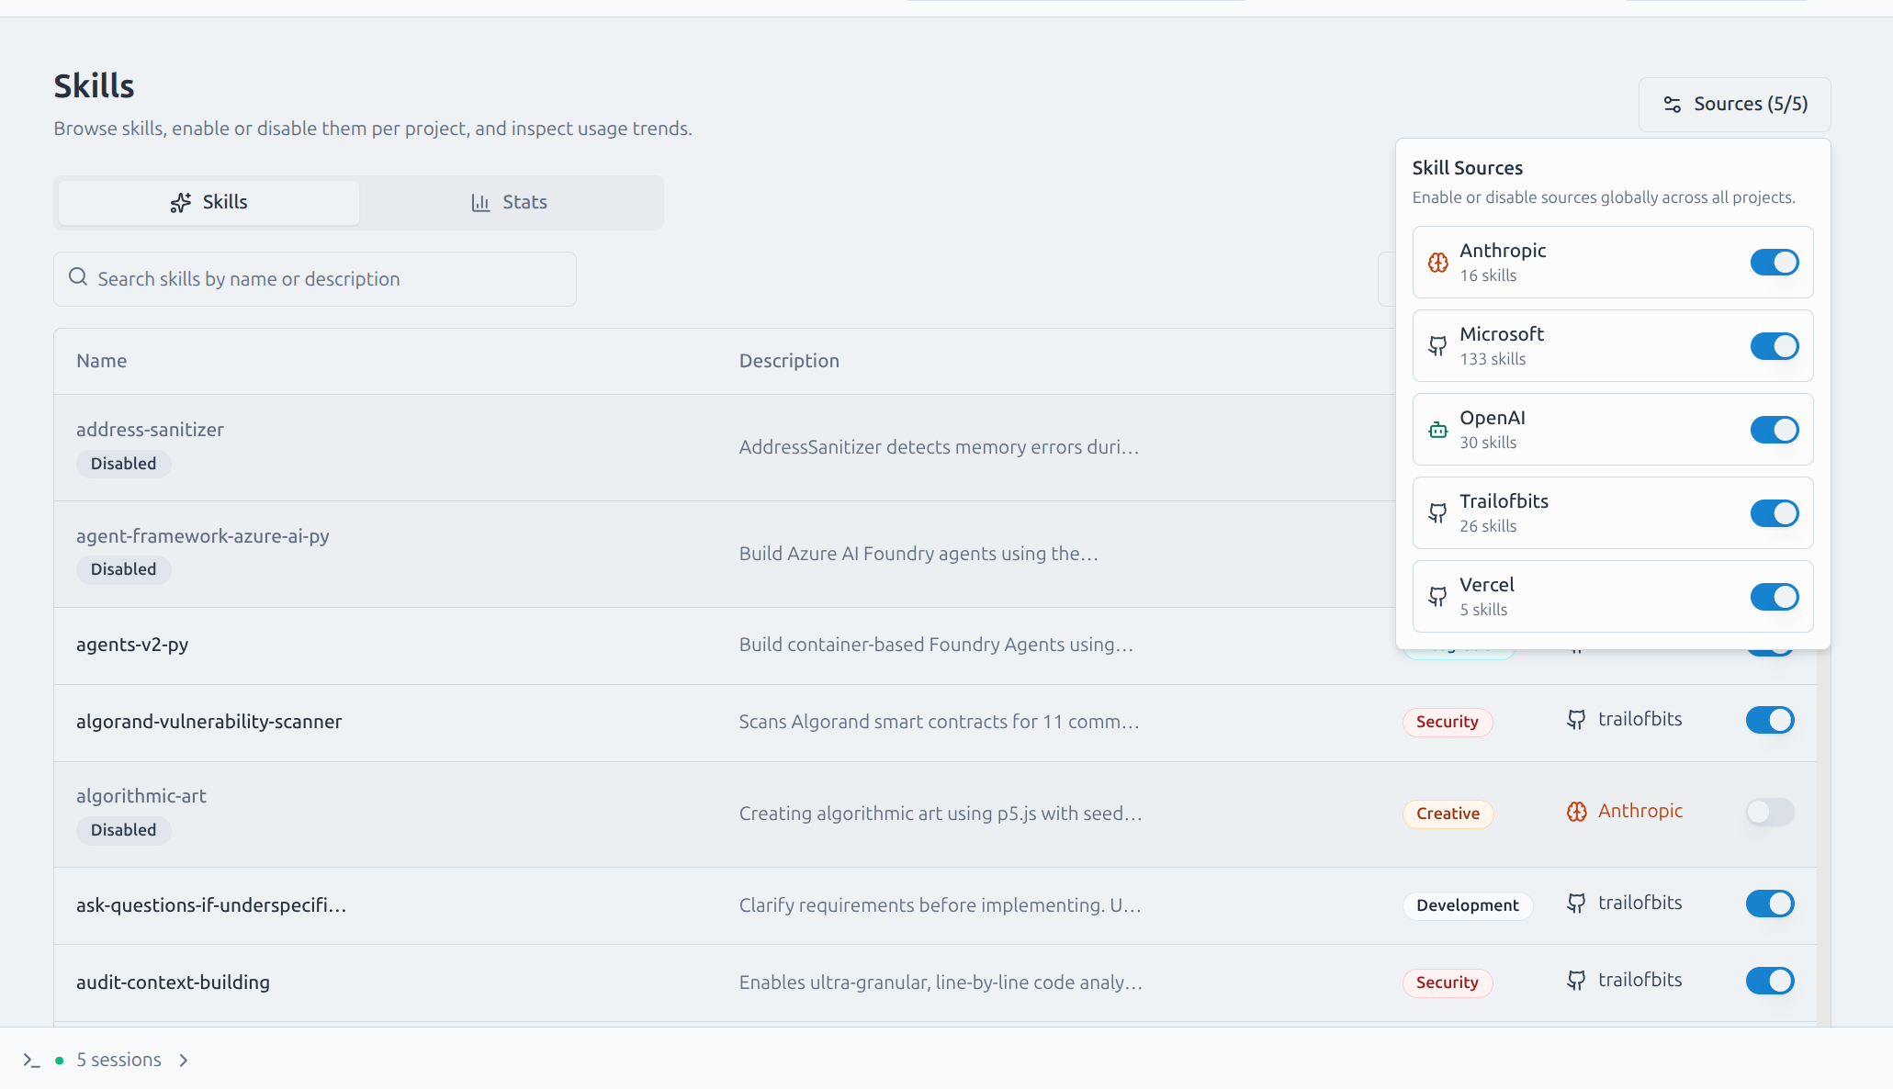Click the Creating algorithmic art description

coord(941,814)
